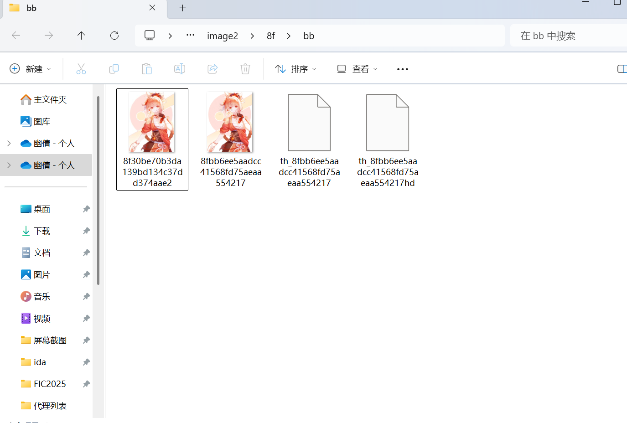The height and width of the screenshot is (423, 627).
Task: Toggle the details pane at top right
Action: click(x=622, y=69)
